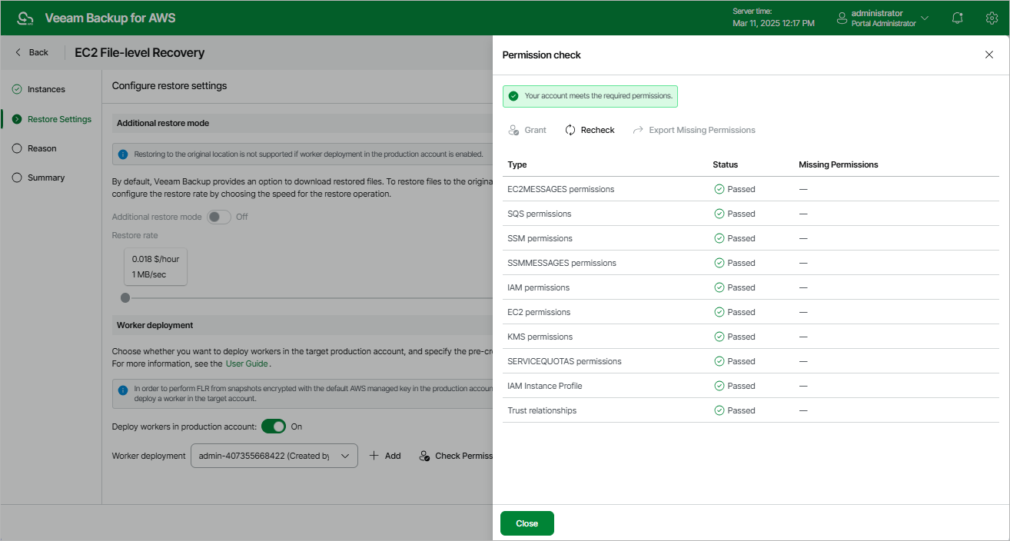This screenshot has width=1010, height=541.
Task: Click the Veeam Backup for AWS logo icon
Action: tap(25, 17)
